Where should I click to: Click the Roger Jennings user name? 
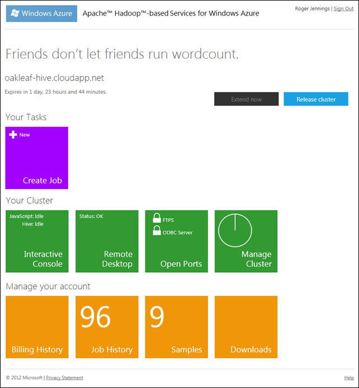click(312, 8)
